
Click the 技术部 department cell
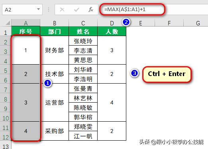(x=55, y=74)
